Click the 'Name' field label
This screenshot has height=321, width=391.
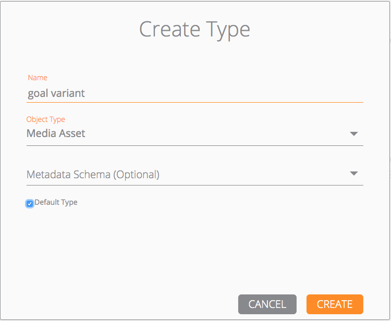point(38,78)
